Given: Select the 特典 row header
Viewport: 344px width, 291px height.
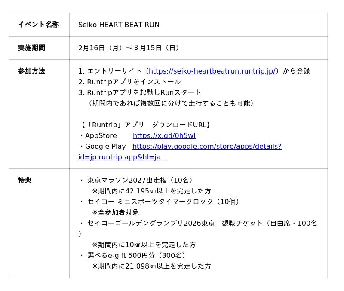Looking at the screenshot, I should (x=25, y=180).
